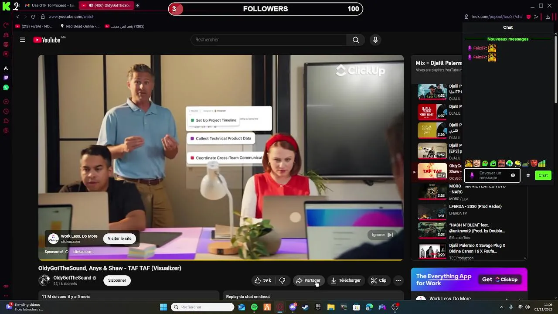
Task: Open Spotify from the taskbar
Action: (254, 307)
